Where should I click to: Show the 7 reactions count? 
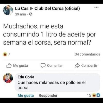pos(9,54)
